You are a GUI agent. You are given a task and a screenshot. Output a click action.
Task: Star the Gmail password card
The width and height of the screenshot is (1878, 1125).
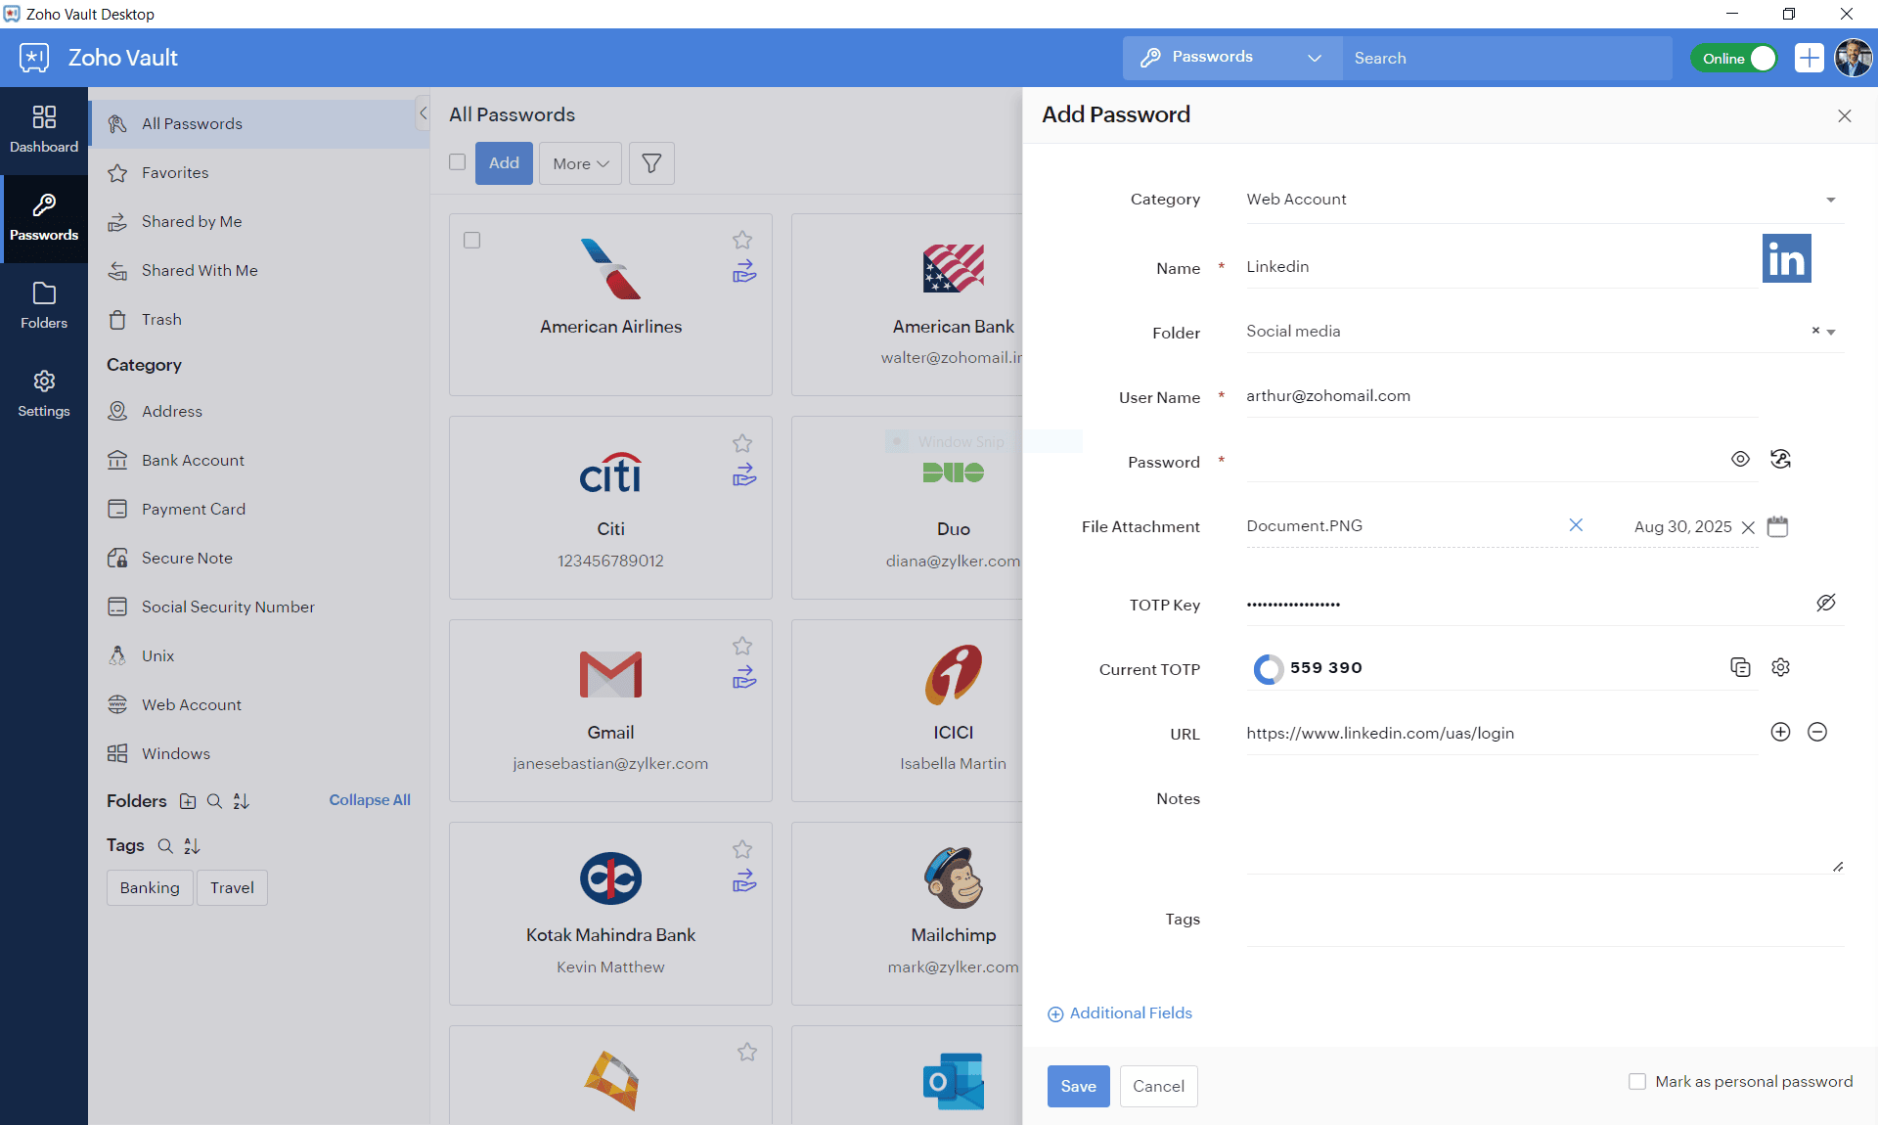coord(742,646)
